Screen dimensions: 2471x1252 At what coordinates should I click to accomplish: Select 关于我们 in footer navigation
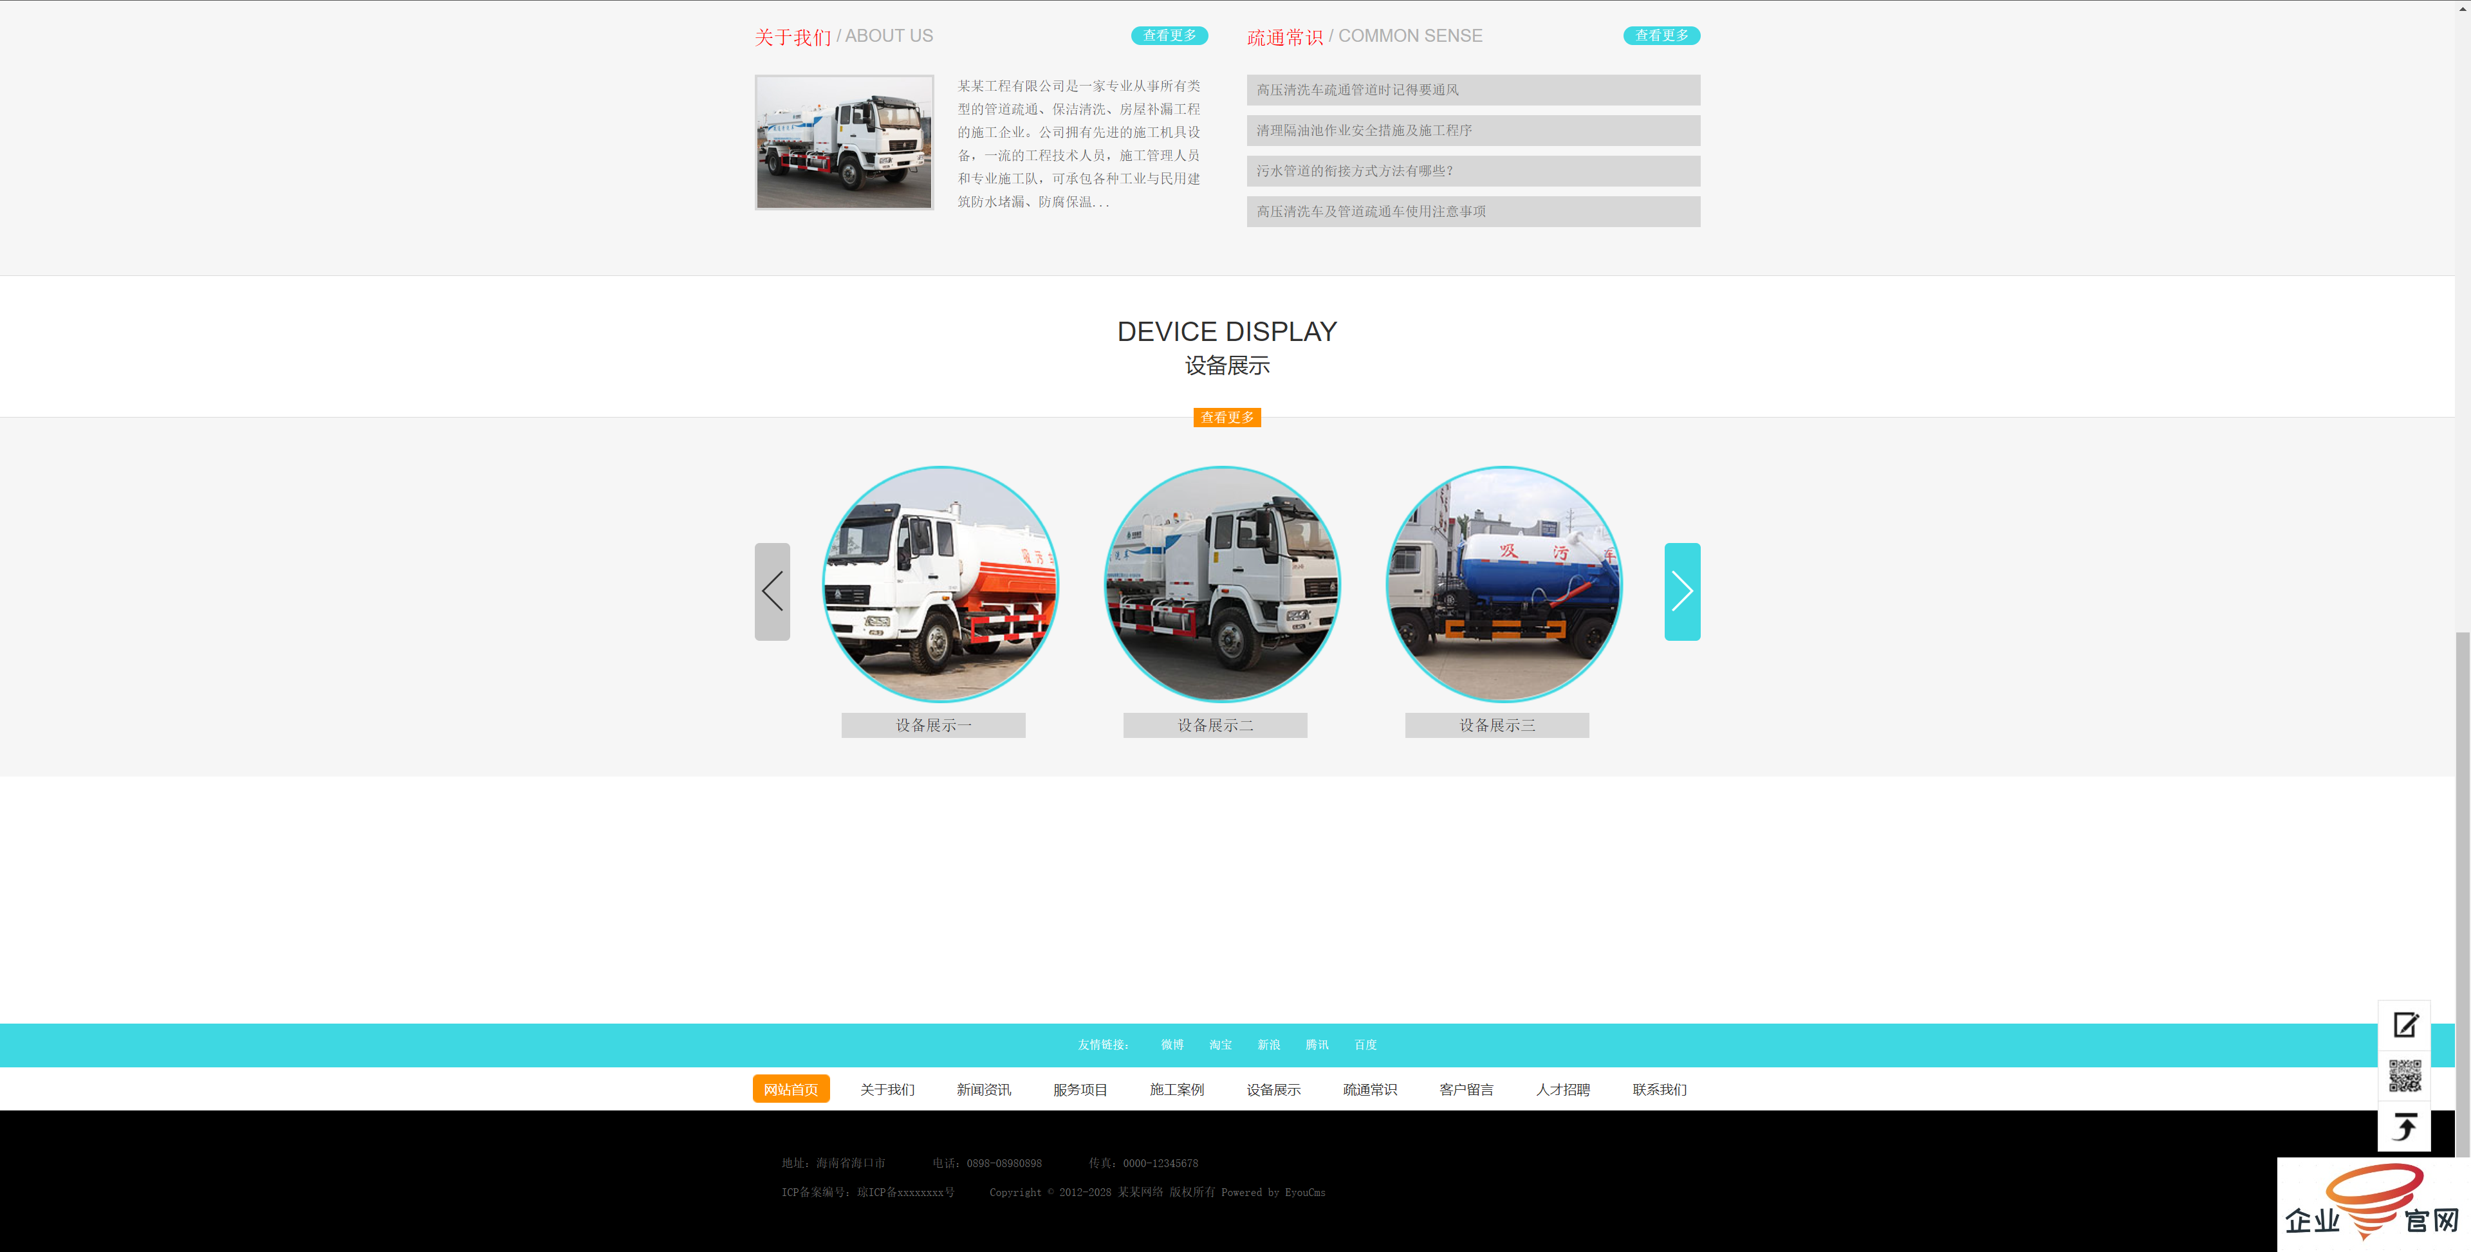(887, 1089)
